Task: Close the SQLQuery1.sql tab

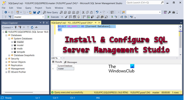Action: coord(99,23)
